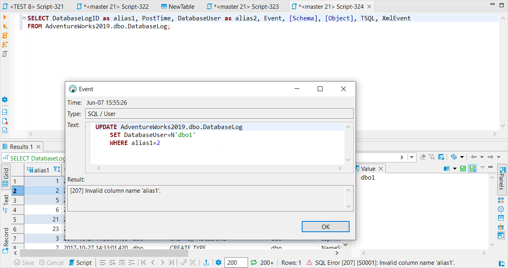Screen dimensions: 508x268
Task: Expand the value viewer options triangle
Action: pos(482,168)
